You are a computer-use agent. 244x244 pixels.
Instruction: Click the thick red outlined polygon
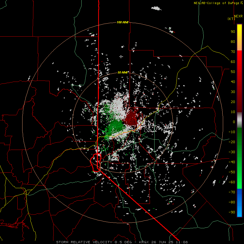point(96,162)
